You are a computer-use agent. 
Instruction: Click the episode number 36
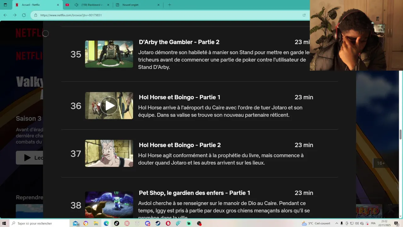coord(76,106)
